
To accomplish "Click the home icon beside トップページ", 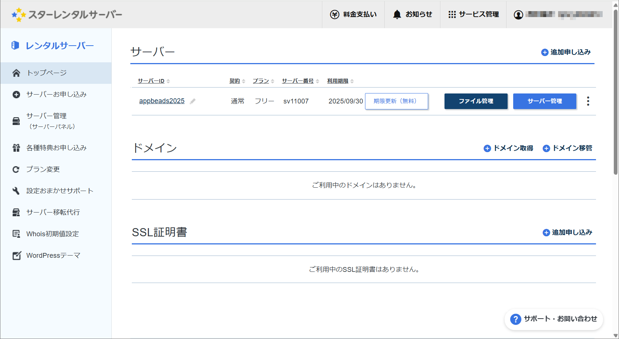I will tap(16, 73).
